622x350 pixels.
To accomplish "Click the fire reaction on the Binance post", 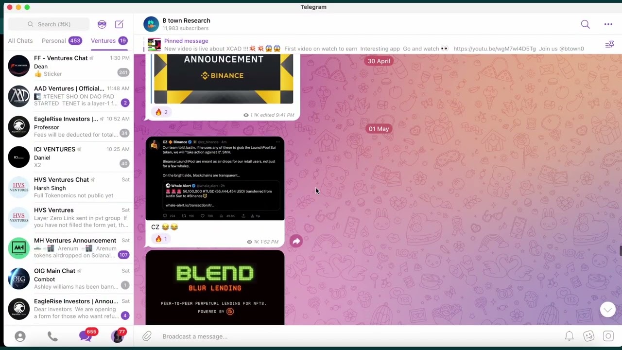I will pyautogui.click(x=161, y=112).
